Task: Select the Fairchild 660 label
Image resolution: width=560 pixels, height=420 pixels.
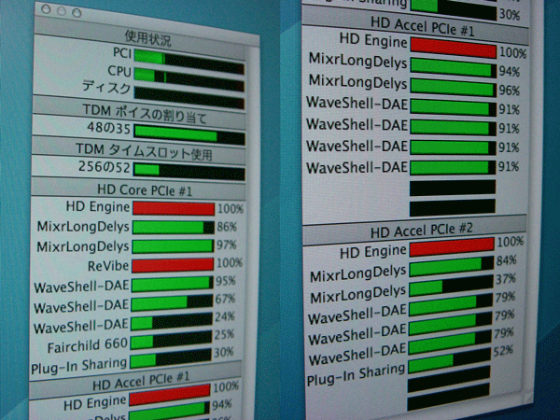Action: coord(88,345)
